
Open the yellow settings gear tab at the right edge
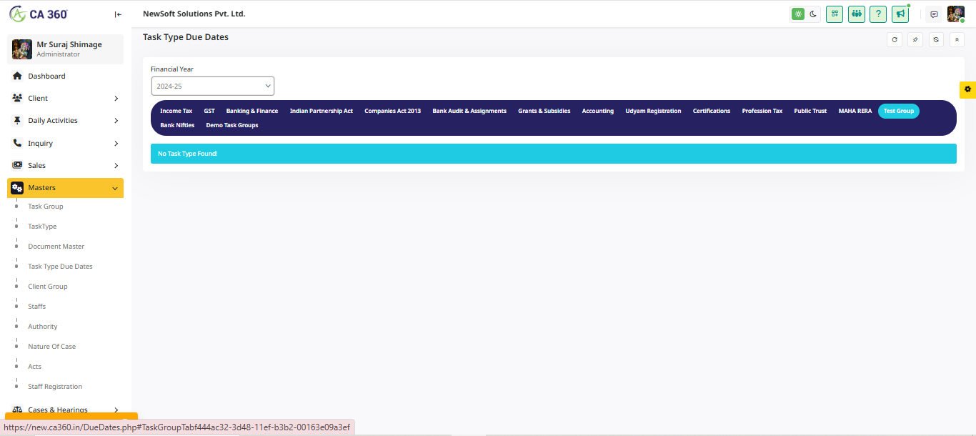click(x=967, y=89)
